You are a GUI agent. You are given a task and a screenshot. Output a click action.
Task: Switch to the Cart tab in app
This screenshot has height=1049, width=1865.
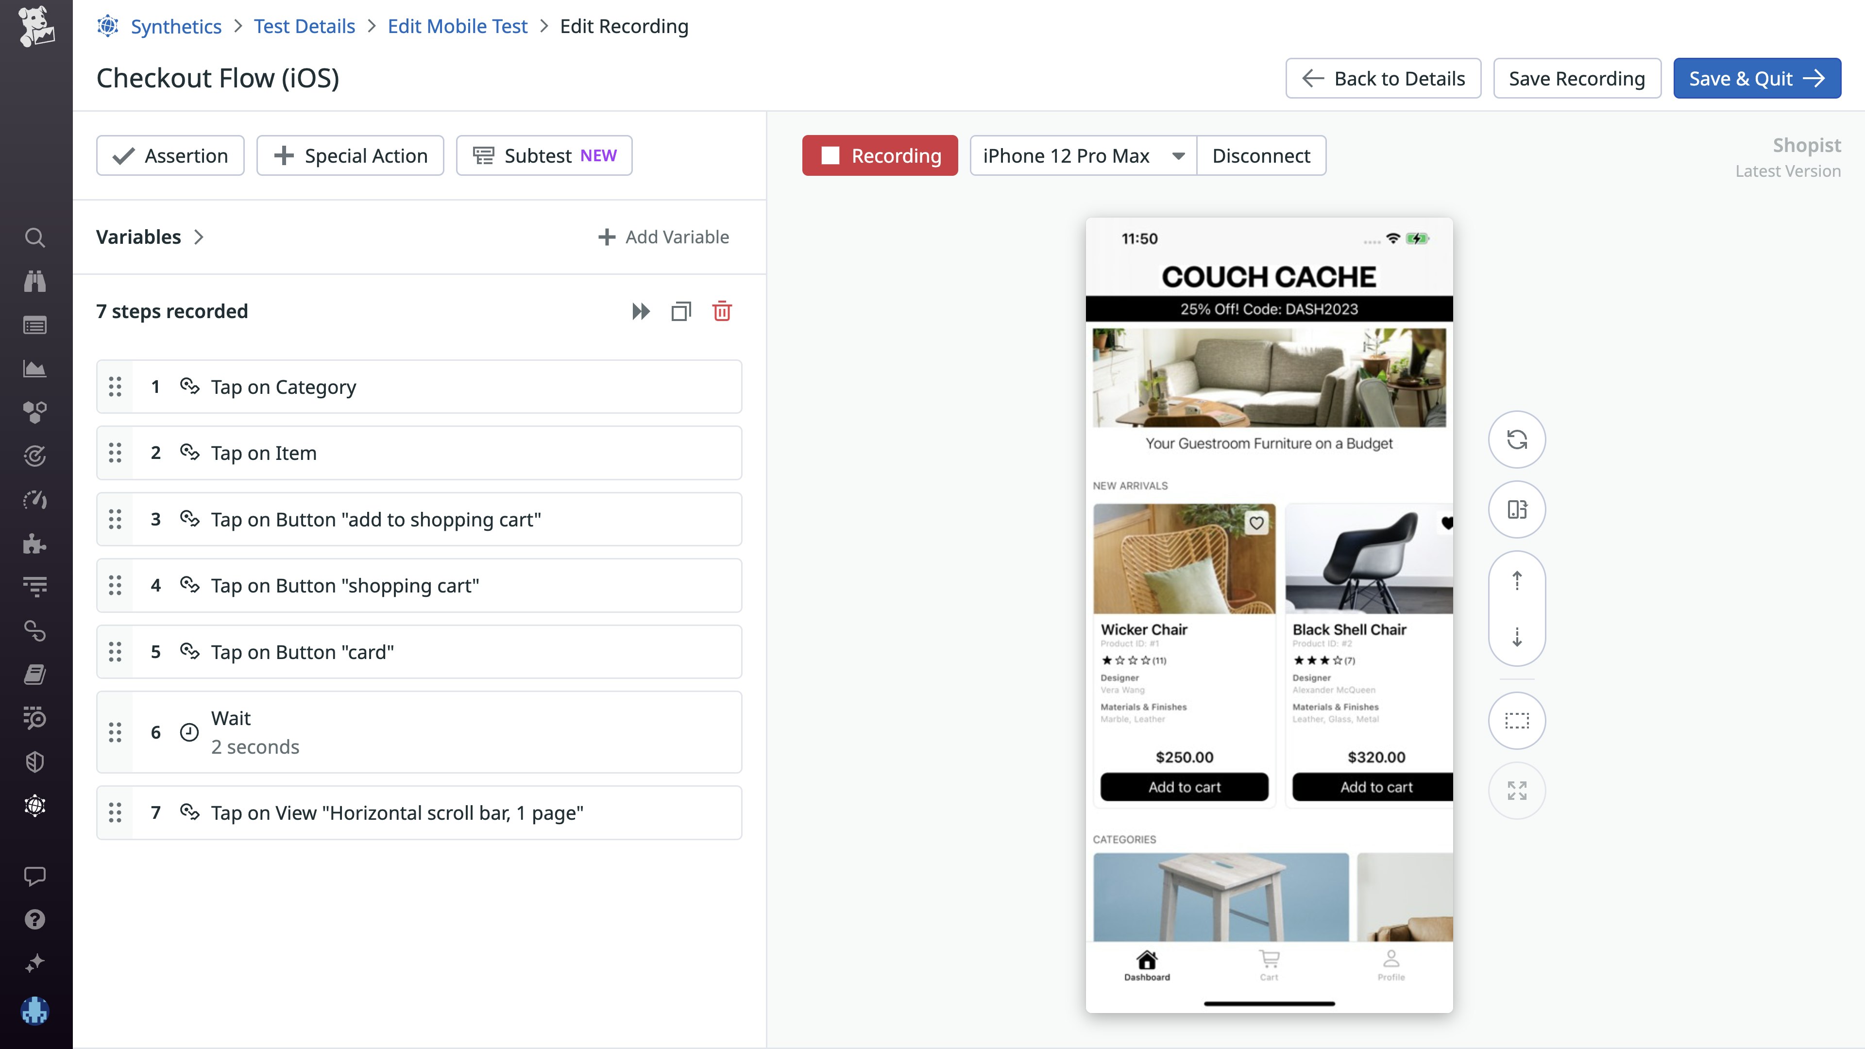(x=1269, y=965)
